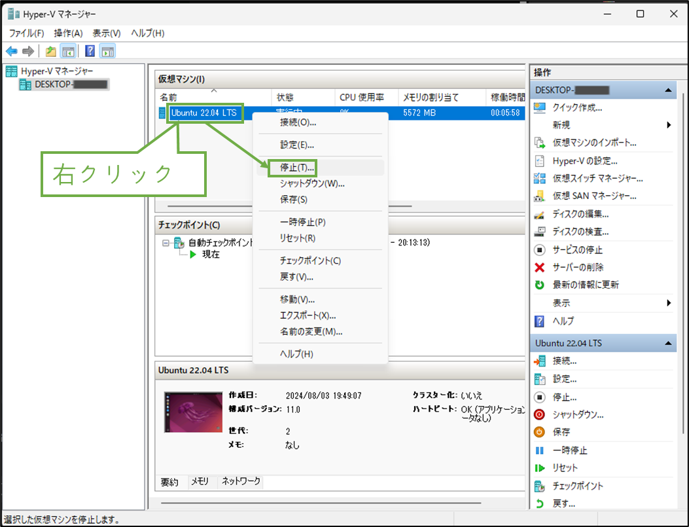Image resolution: width=689 pixels, height=527 pixels.
Task: Choose 停止(T)... from the context menu
Action: (x=321, y=168)
